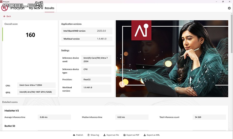Click the GPU field Intel(R) Arc(TM) 140T GPU
Image resolution: width=233 pixels, height=139 pixels.
point(36,92)
